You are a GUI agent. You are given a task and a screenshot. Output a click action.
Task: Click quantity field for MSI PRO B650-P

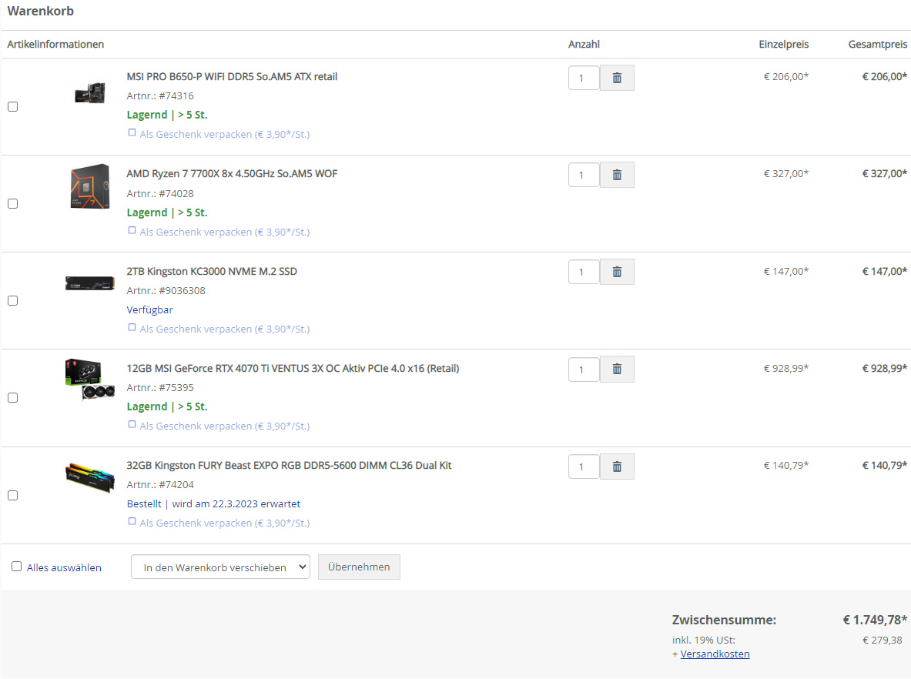click(x=583, y=78)
